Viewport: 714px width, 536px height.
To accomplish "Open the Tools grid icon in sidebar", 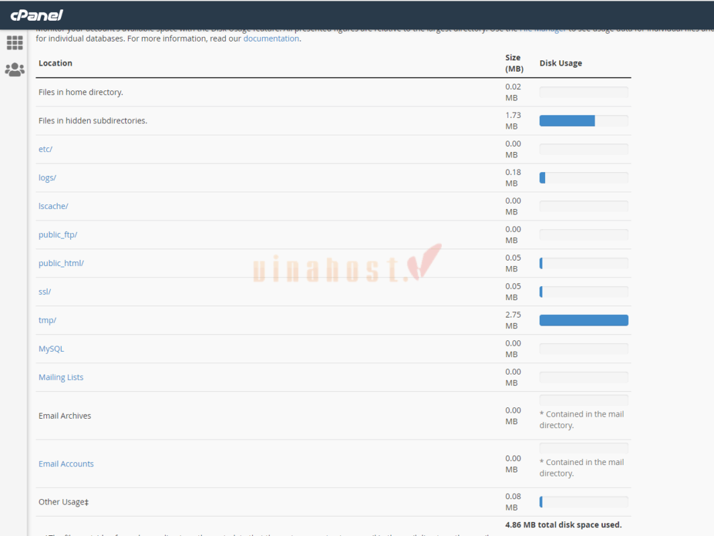I will coord(15,43).
